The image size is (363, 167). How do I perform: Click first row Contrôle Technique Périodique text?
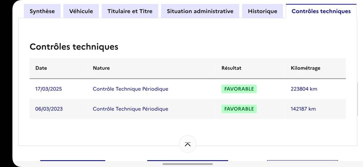130,89
